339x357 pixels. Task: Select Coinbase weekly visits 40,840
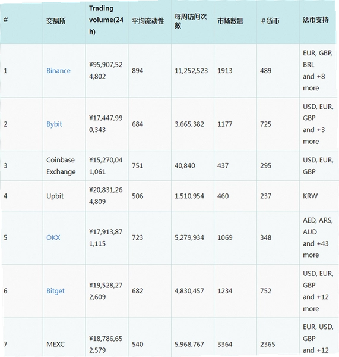pyautogui.click(x=185, y=166)
